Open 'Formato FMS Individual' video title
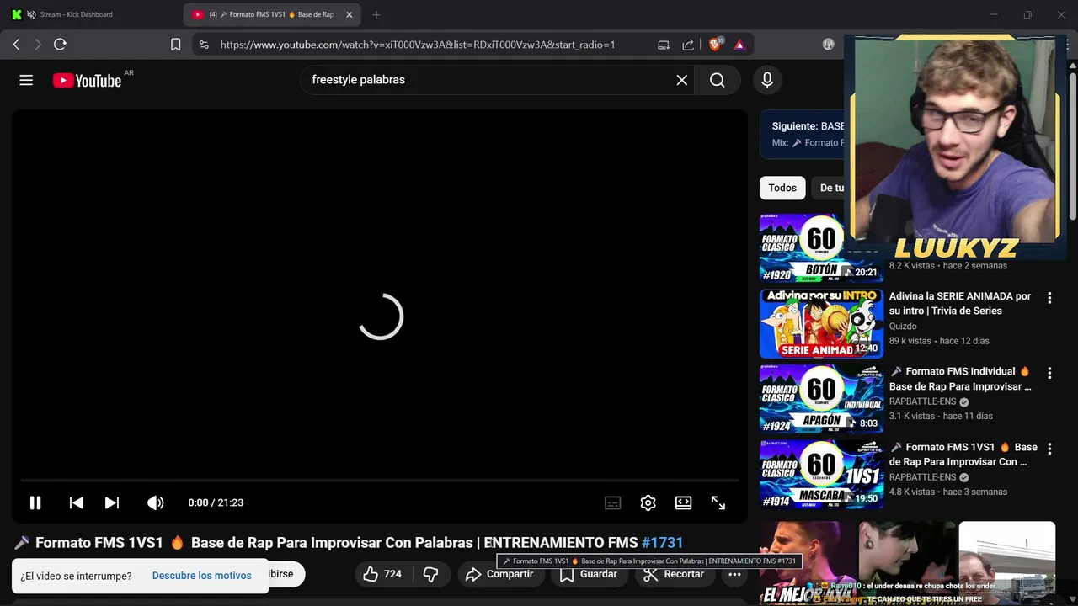1078x606 pixels. (x=960, y=379)
